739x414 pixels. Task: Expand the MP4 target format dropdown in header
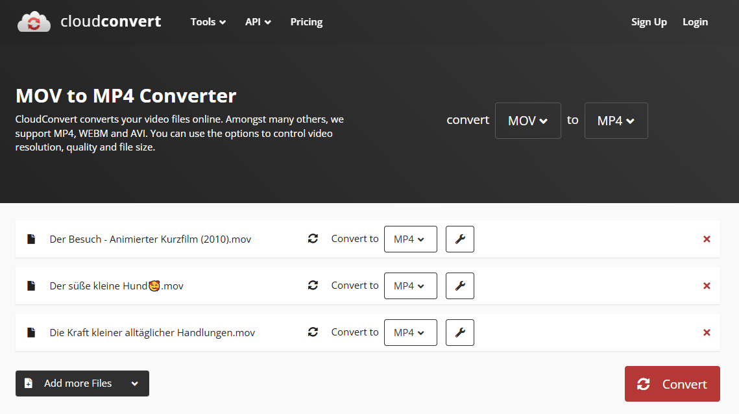(616, 121)
